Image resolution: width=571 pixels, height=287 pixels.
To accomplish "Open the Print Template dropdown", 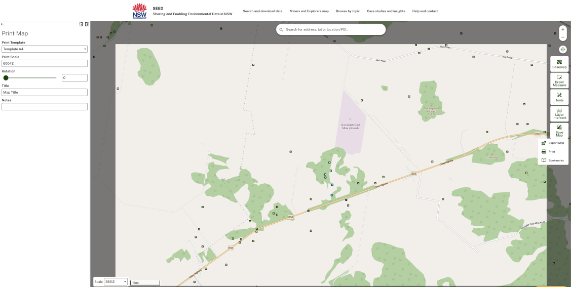I will [x=45, y=49].
